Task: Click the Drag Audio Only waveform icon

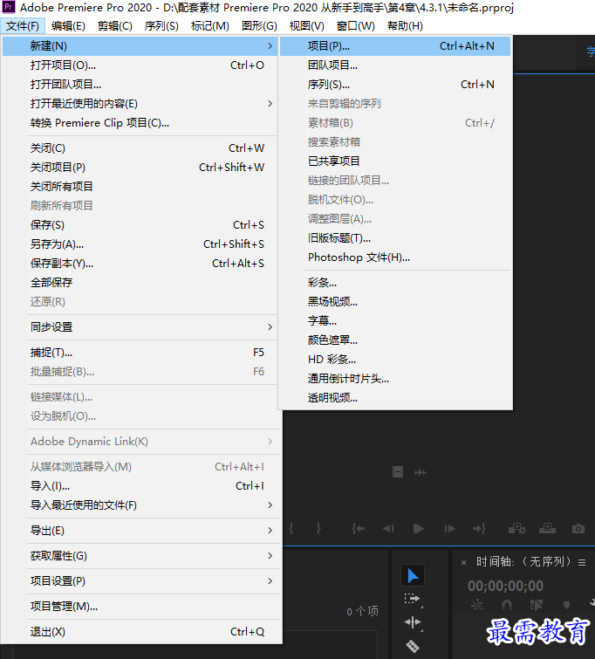Action: (x=421, y=473)
